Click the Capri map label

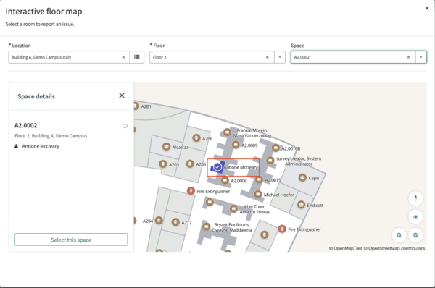click(x=314, y=178)
